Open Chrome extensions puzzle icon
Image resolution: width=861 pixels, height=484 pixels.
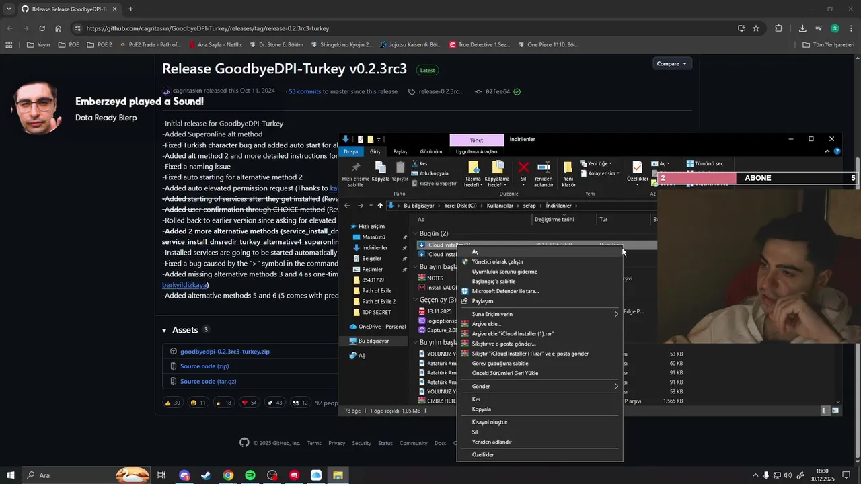pyautogui.click(x=779, y=28)
